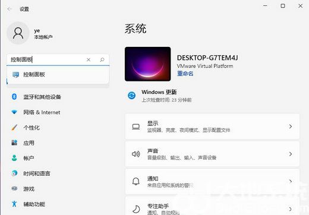This screenshot has width=309, height=215.
Task: Click the network Wi-Fi icon in the sidebar
Action: click(14, 112)
